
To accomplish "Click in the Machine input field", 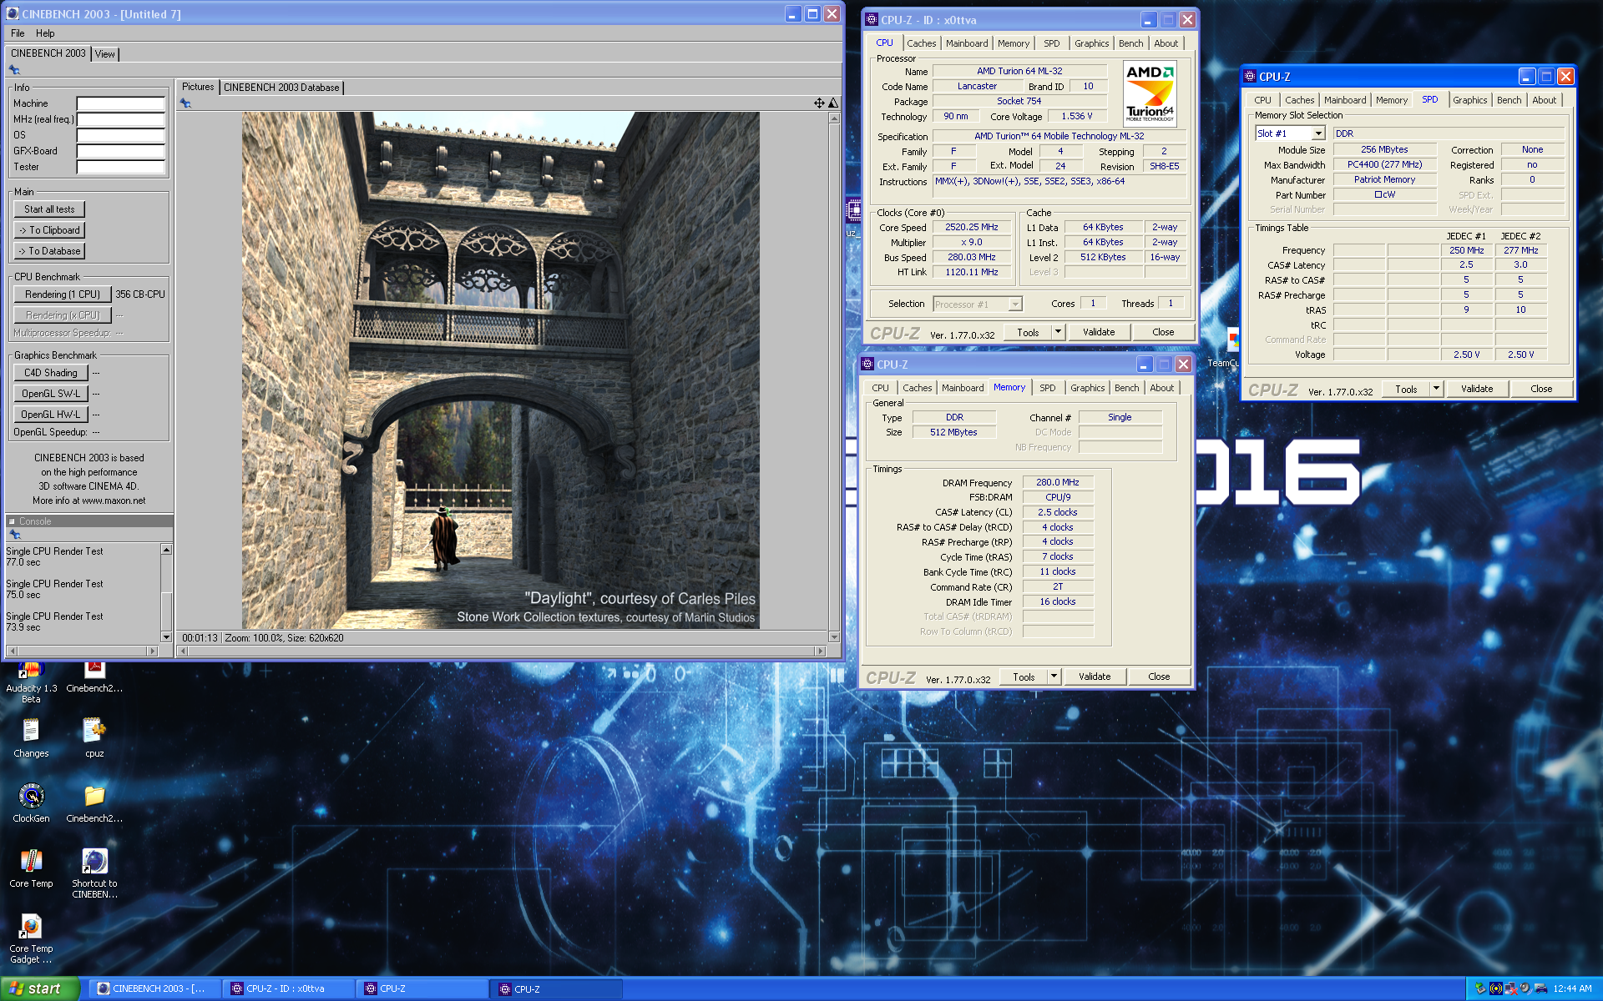I will [x=121, y=103].
